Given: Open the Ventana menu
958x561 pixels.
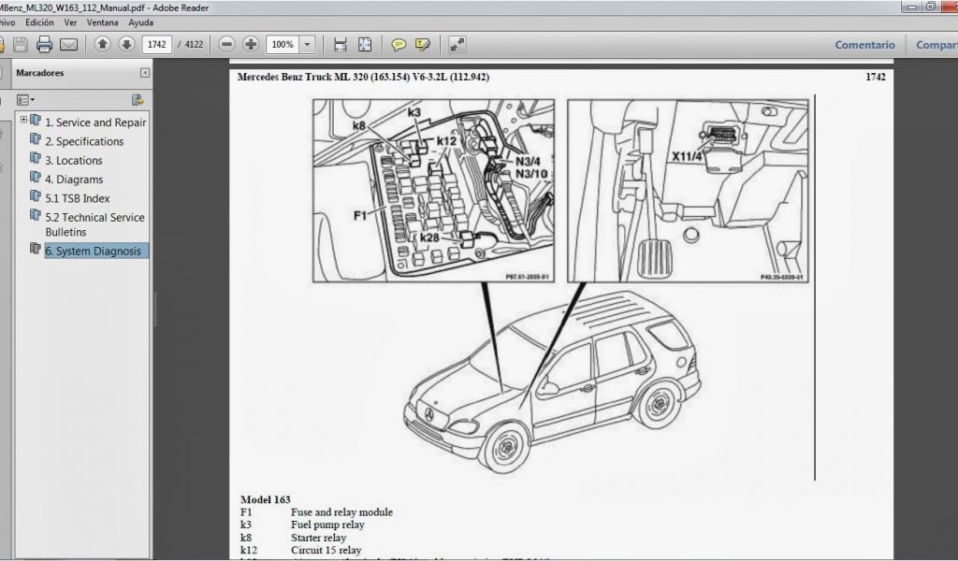Looking at the screenshot, I should [x=102, y=22].
